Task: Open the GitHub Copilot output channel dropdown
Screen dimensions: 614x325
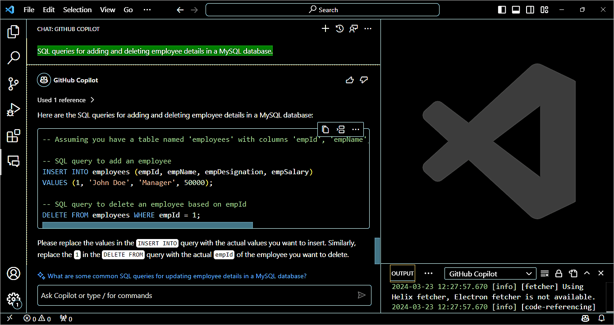Action: tap(490, 274)
